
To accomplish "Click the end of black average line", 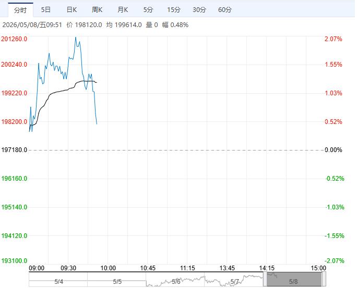I will click(x=97, y=82).
